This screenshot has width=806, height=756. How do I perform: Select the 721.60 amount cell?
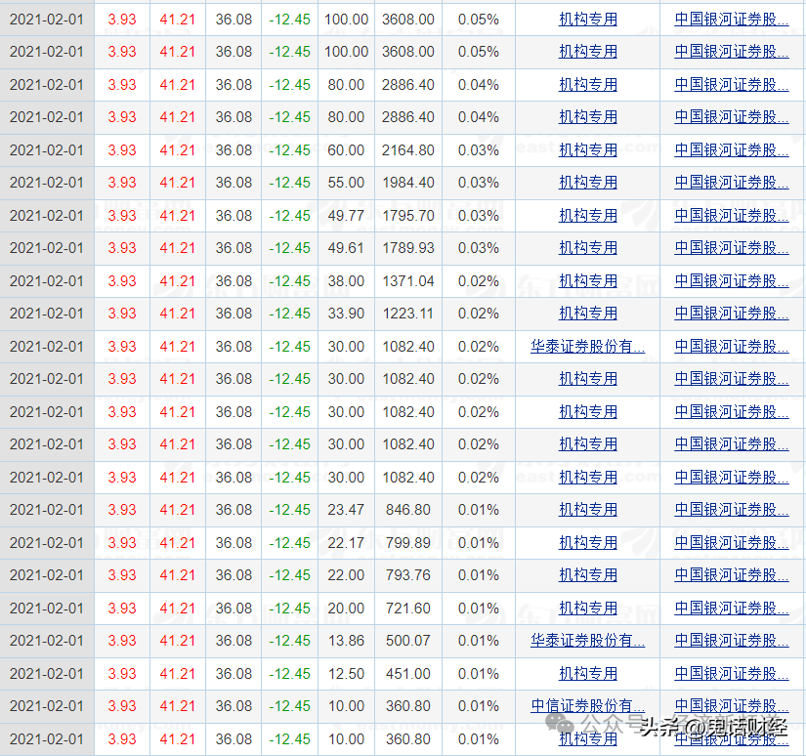[408, 608]
